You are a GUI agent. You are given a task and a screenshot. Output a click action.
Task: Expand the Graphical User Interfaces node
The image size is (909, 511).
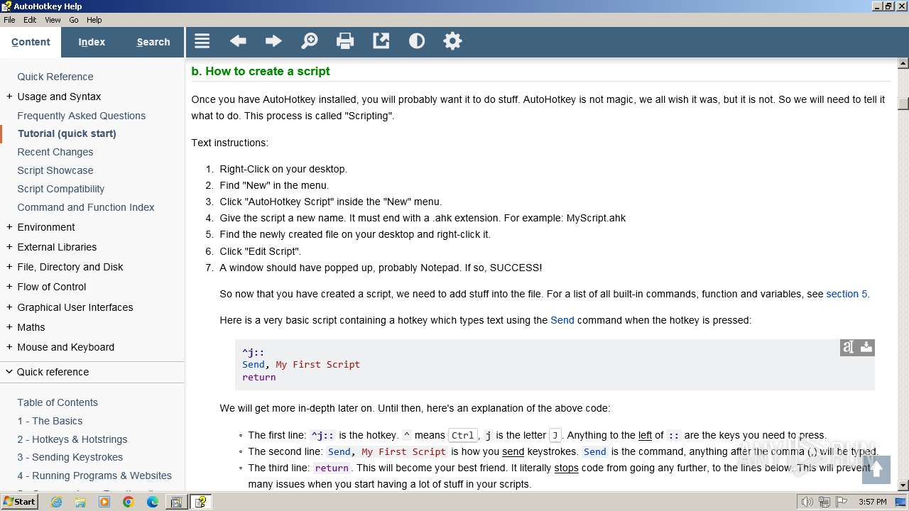[x=9, y=307]
